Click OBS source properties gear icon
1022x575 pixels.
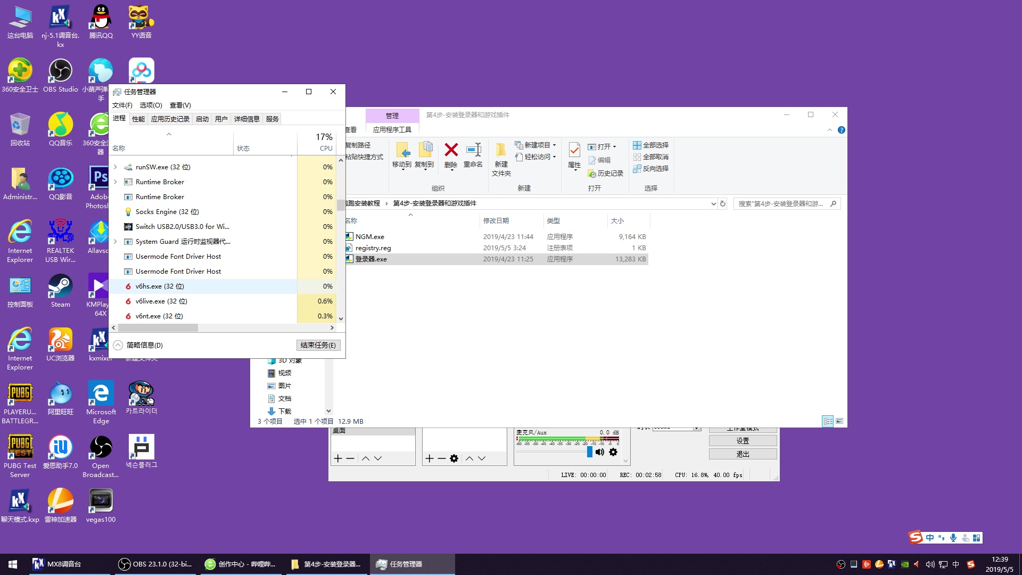tap(454, 458)
